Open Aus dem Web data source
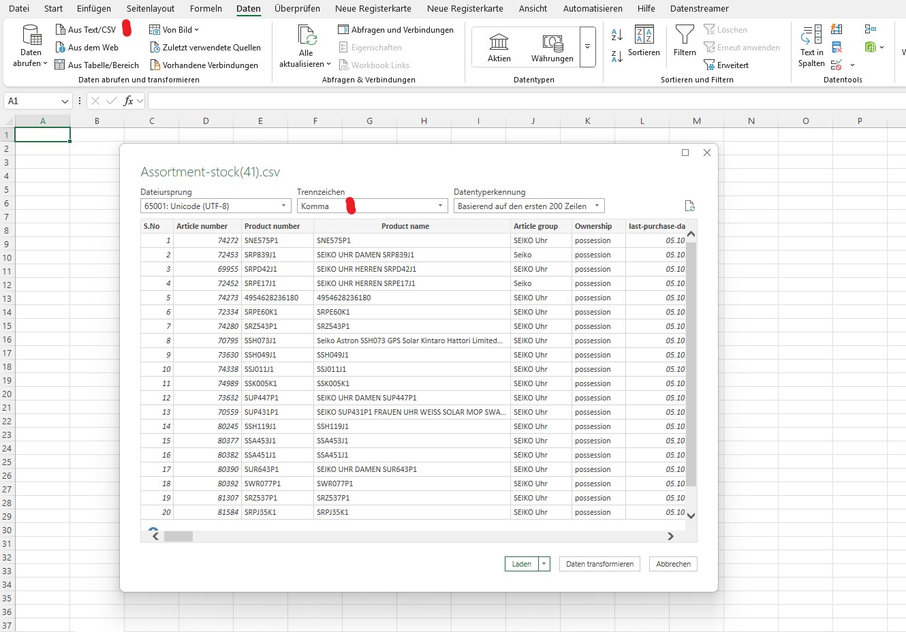 [x=61, y=48]
